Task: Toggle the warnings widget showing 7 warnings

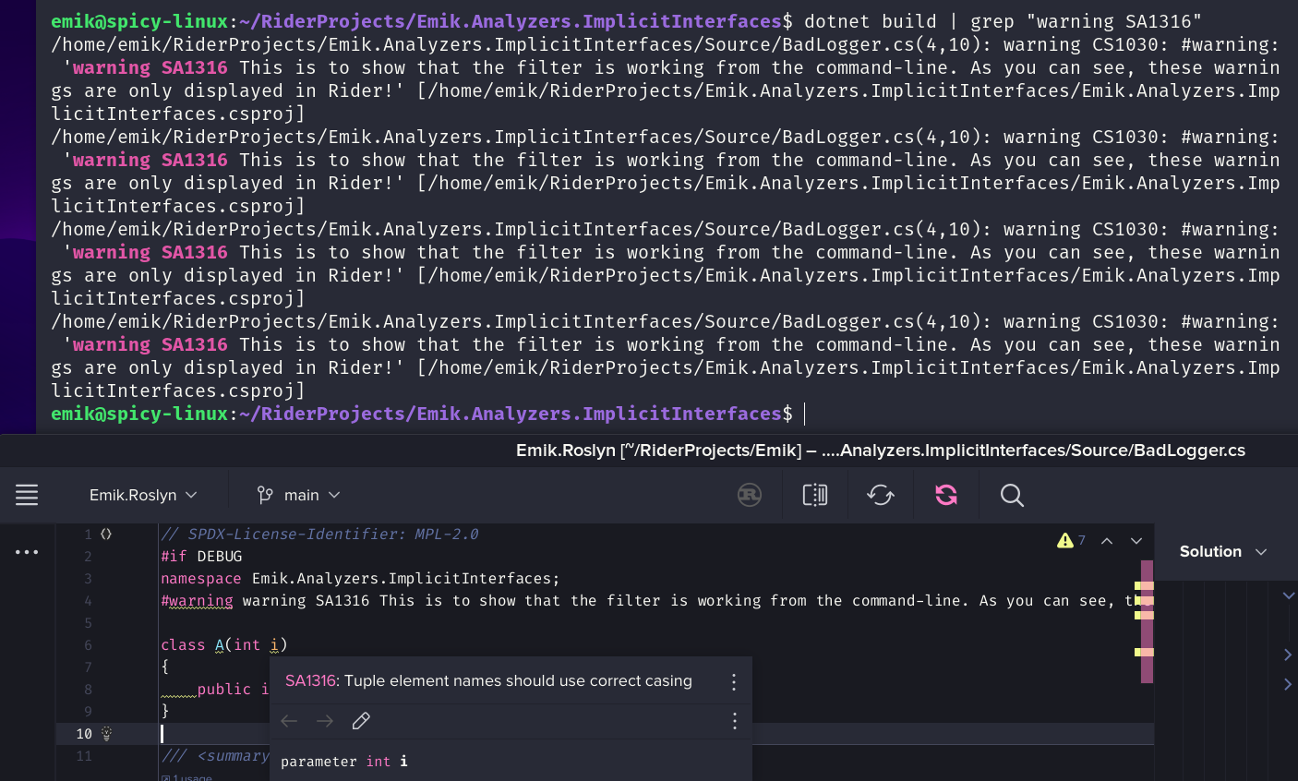Action: pos(1071,540)
